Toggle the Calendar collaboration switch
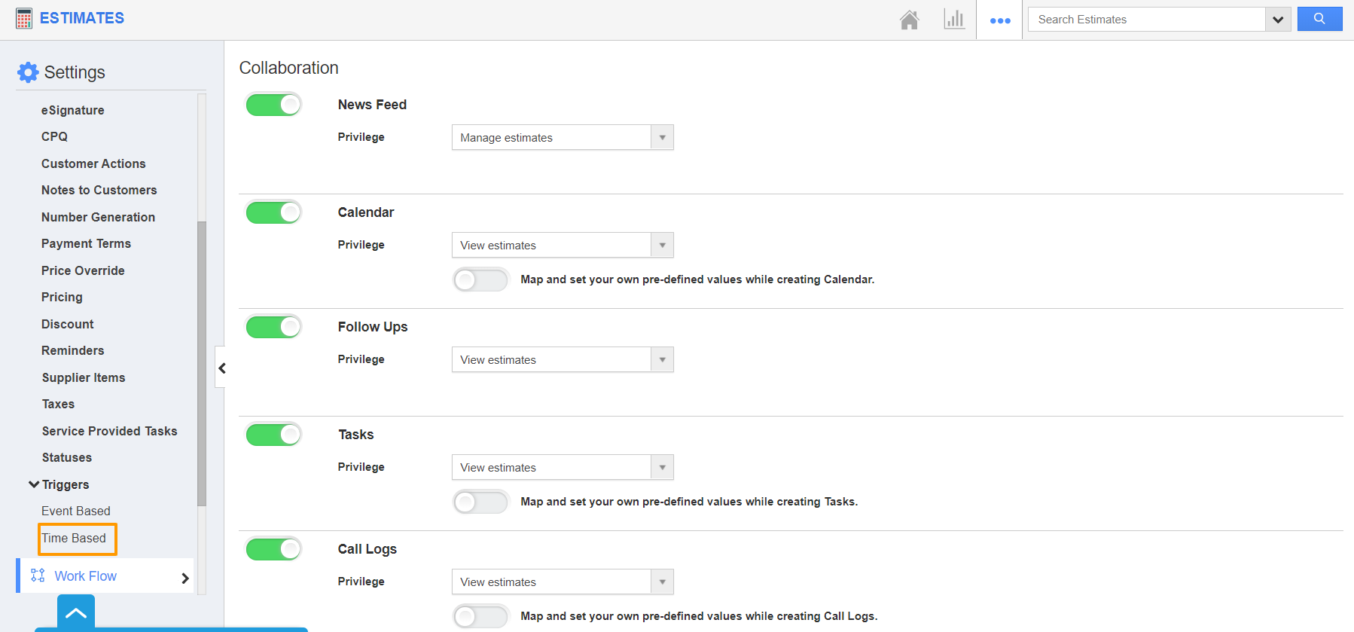 point(273,212)
